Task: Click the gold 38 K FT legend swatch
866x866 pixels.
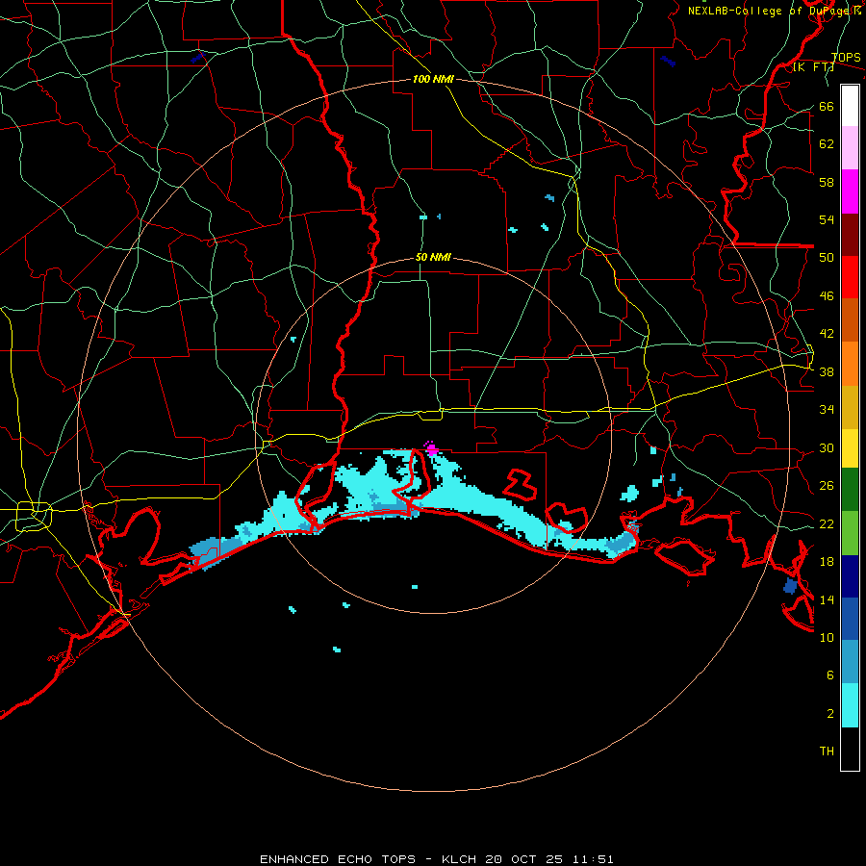Action: 850,407
